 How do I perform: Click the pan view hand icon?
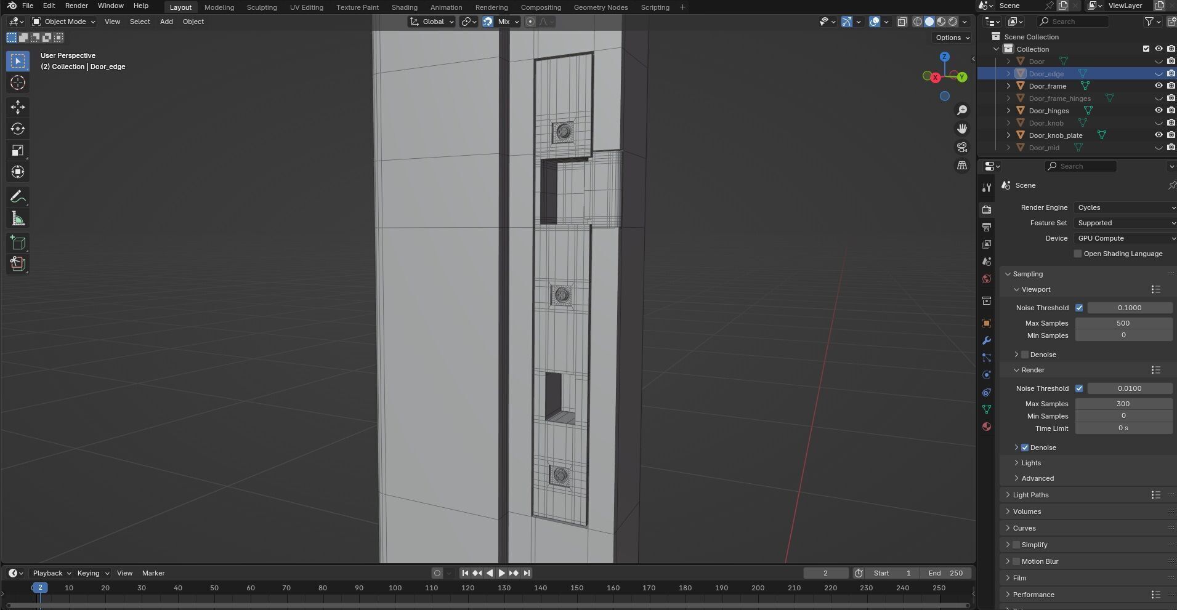961,129
